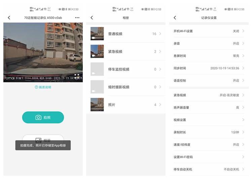
Task: Open the 视频设置 video settings row
Action: tap(209, 120)
